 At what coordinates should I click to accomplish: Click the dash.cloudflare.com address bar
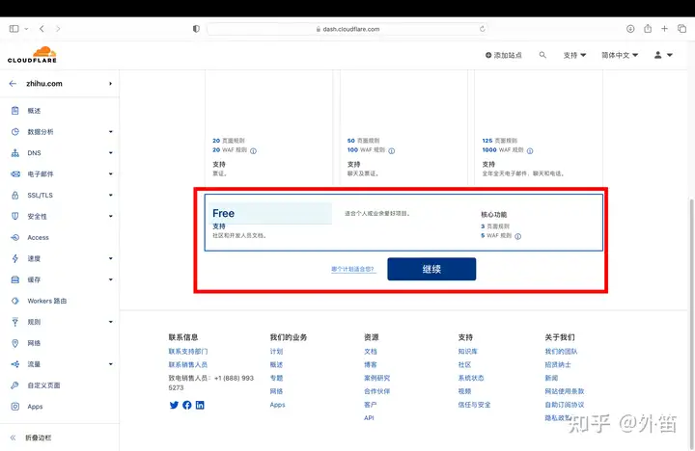[x=347, y=29]
